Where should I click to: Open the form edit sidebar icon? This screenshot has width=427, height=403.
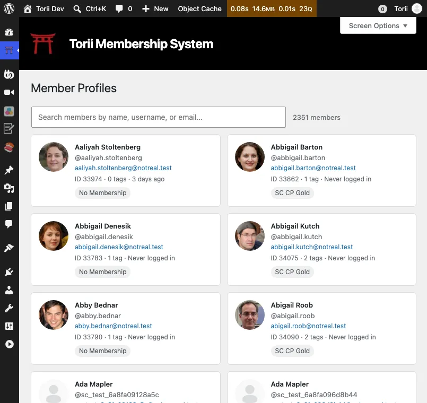[x=9, y=128]
